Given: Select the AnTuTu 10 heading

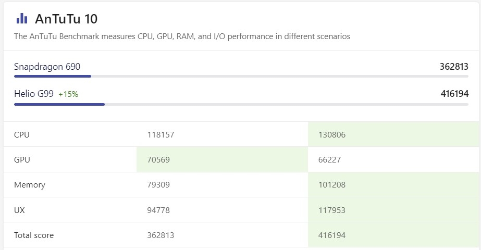Looking at the screenshot, I should coord(66,19).
